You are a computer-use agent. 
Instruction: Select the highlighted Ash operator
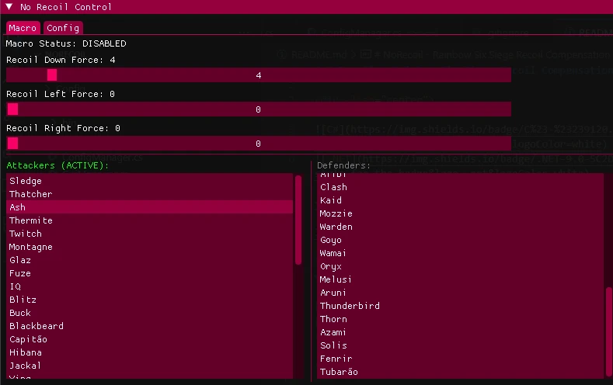coord(150,207)
